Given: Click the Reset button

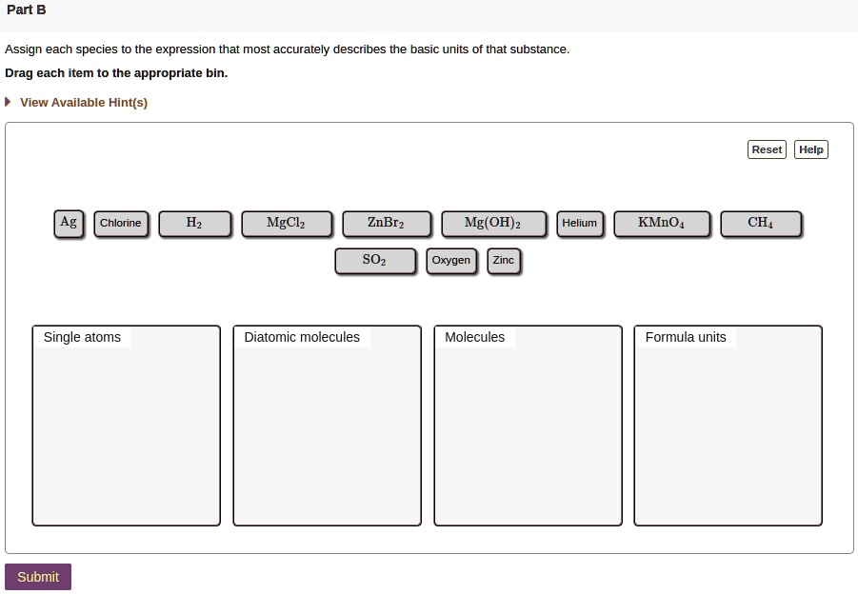Looking at the screenshot, I should (x=766, y=148).
